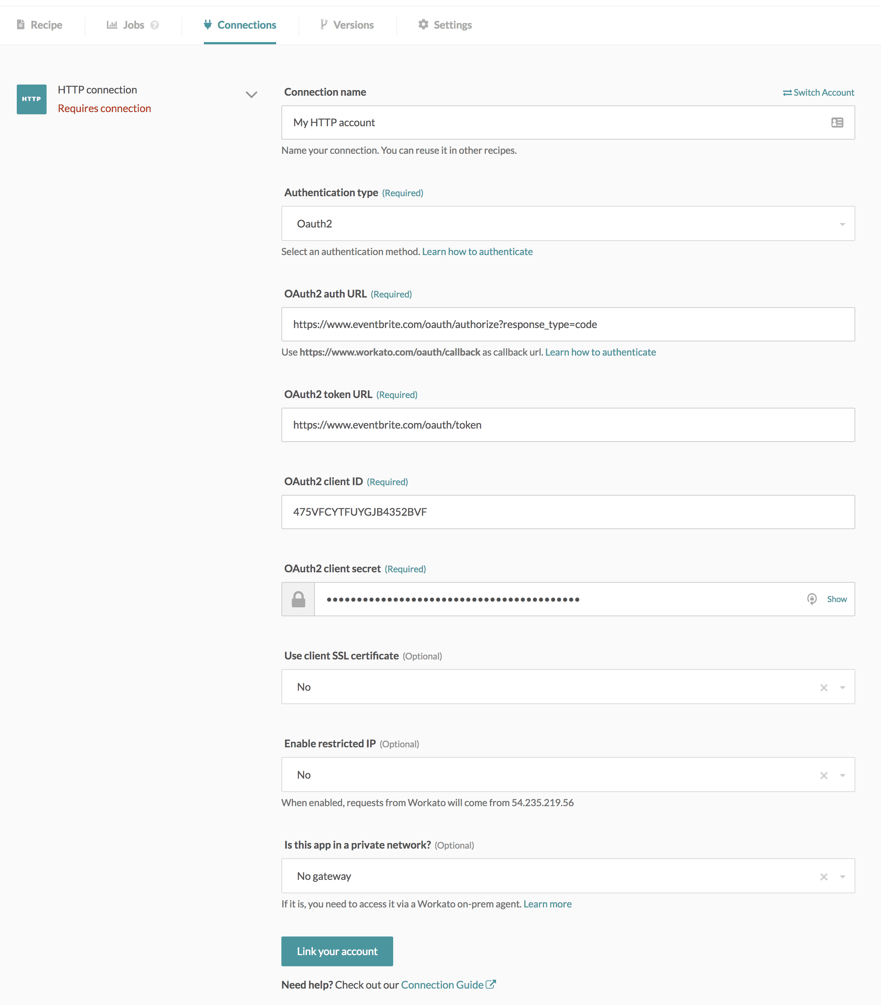The width and height of the screenshot is (881, 1005).
Task: Collapse the HTTP connection panel
Action: pyautogui.click(x=252, y=94)
